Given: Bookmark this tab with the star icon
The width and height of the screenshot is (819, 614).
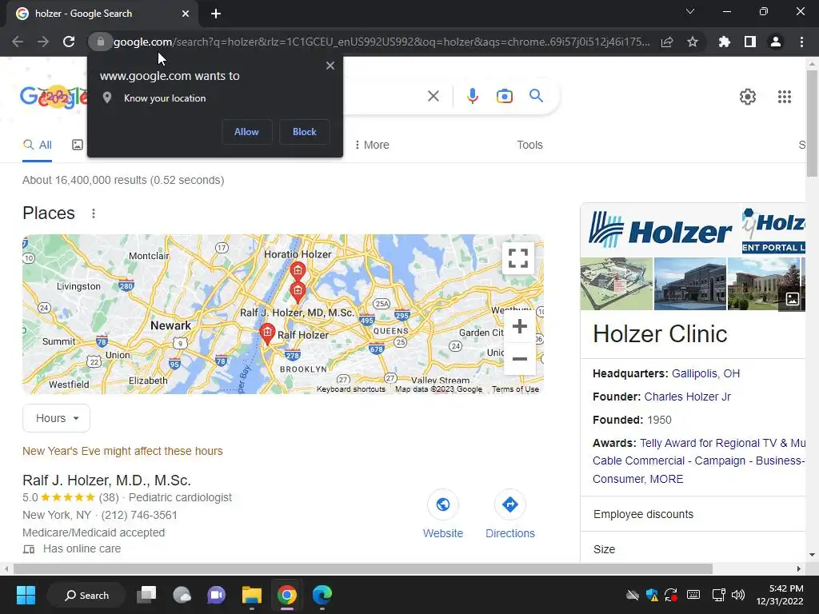Looking at the screenshot, I should click(x=693, y=42).
